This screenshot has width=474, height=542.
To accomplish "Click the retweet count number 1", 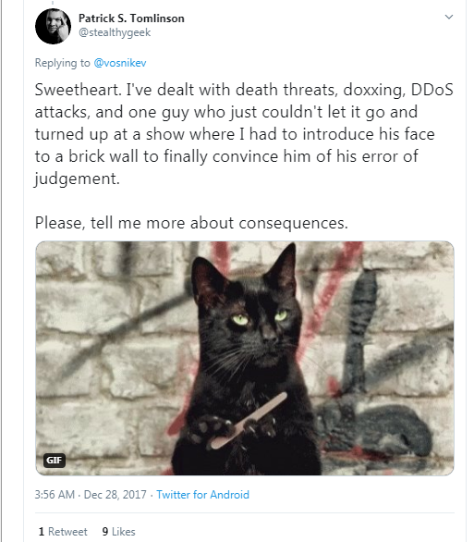I will [42, 531].
